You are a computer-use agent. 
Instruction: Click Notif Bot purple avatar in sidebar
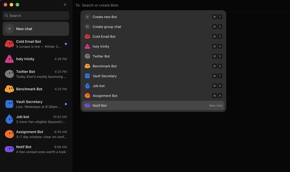click(x=9, y=149)
